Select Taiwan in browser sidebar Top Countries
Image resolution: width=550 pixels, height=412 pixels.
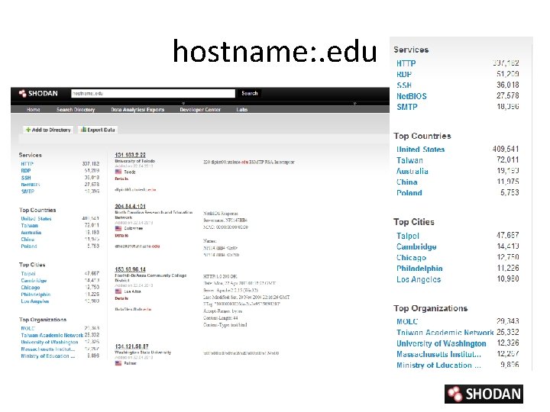click(x=30, y=226)
